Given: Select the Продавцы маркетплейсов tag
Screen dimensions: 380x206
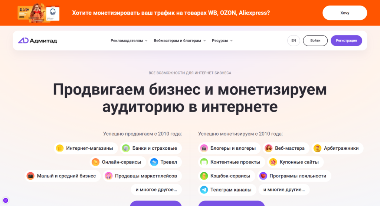Looking at the screenshot, I should (142, 176).
